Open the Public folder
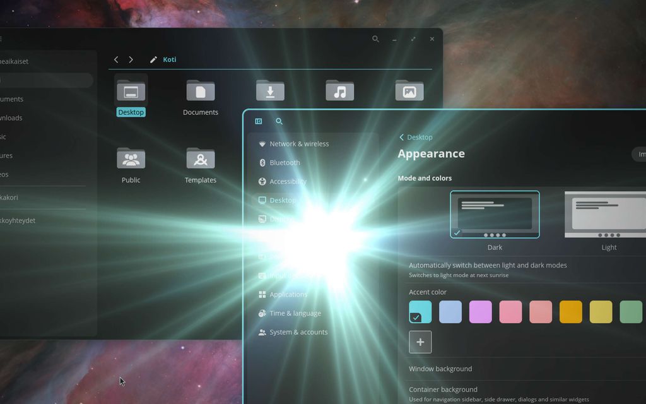This screenshot has width=646, height=404. pyautogui.click(x=131, y=159)
